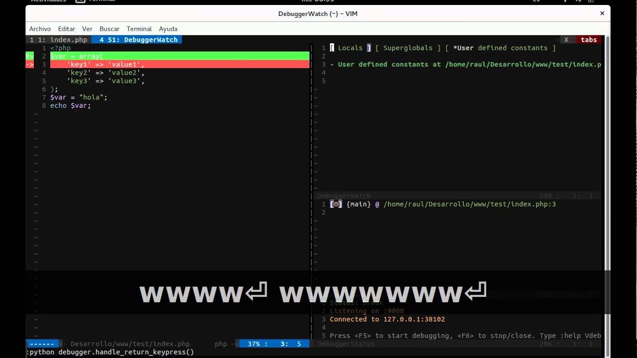This screenshot has width=637, height=358.
Task: Open the Terminal menu
Action: click(139, 29)
